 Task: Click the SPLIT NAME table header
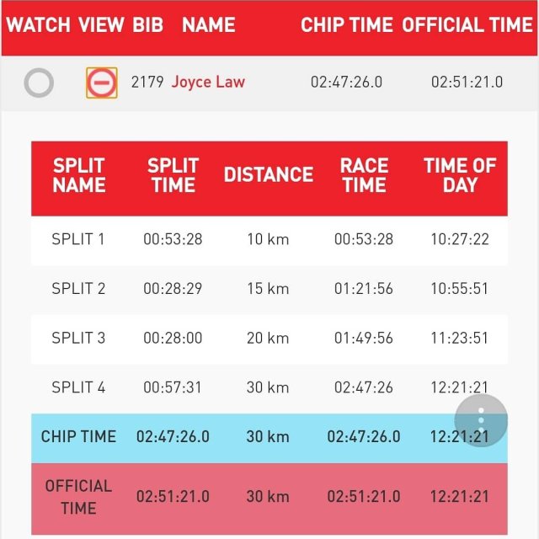78,175
